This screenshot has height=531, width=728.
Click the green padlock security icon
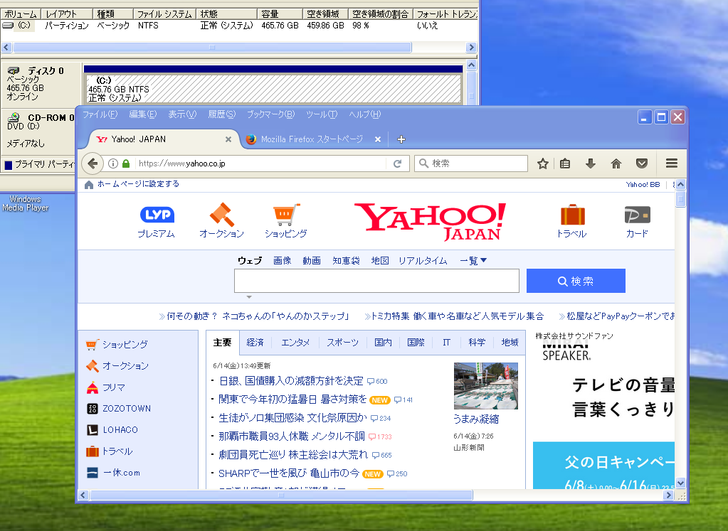[126, 163]
